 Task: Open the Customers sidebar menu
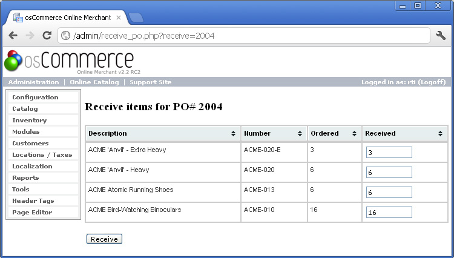(43, 144)
